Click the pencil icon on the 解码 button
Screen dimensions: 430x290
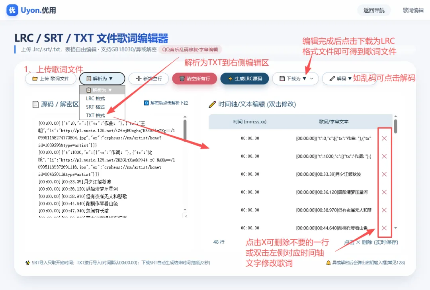point(332,79)
